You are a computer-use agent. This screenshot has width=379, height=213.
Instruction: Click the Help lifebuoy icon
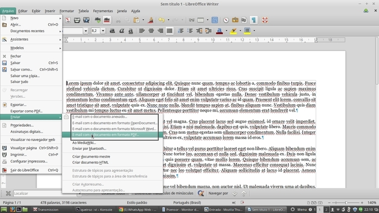click(265, 20)
